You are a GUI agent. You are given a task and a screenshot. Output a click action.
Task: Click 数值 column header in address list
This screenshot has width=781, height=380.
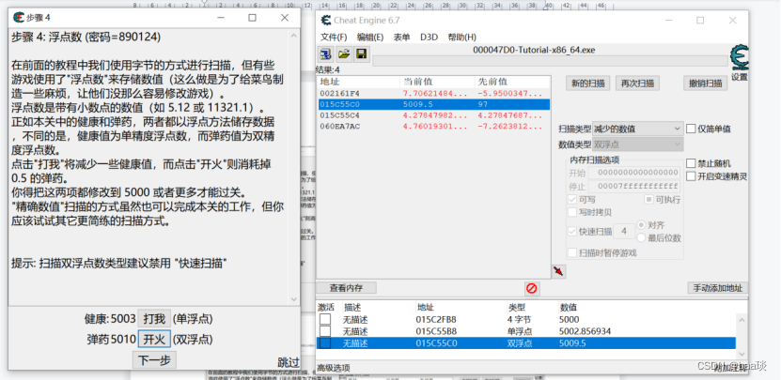click(569, 308)
